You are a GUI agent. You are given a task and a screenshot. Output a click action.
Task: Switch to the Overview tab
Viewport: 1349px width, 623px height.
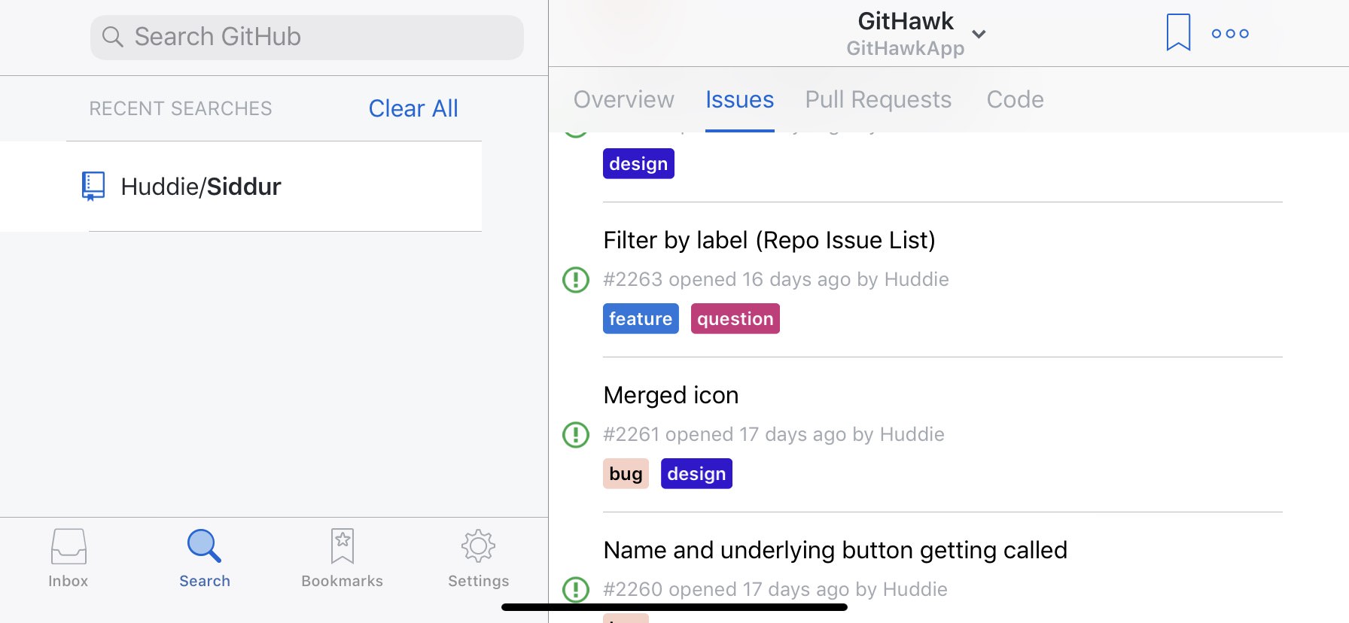tap(623, 99)
